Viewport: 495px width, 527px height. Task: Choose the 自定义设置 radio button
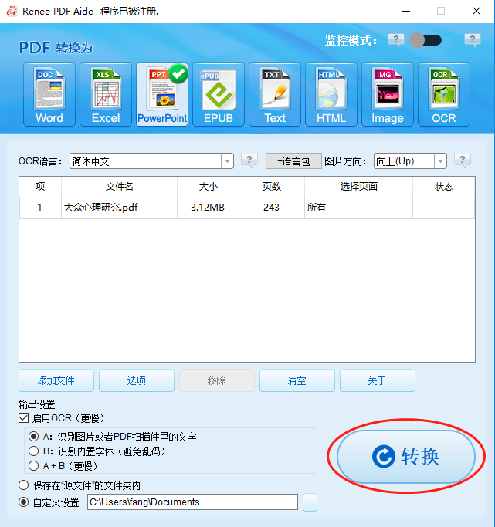point(23,502)
